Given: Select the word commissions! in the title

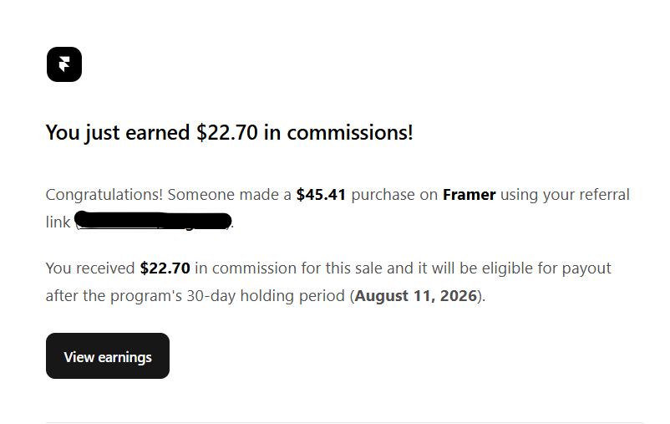Looking at the screenshot, I should pyautogui.click(x=350, y=133).
